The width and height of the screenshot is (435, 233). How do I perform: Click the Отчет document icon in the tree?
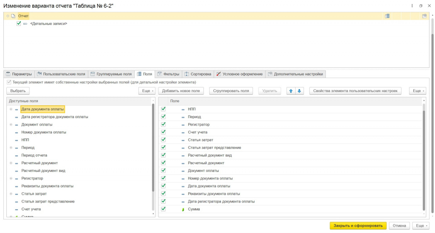coord(13,16)
